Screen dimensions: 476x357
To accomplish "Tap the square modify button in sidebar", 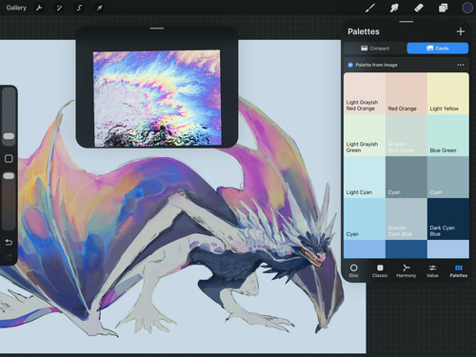I will pos(9,158).
